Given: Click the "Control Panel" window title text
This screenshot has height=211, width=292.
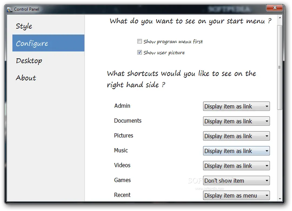Looking at the screenshot, I should [26, 9].
